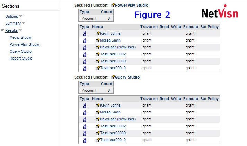The height and width of the screenshot is (146, 247).
Task: Click user icon in Query Studio TestUser00002 row
Action: (x=85, y=126)
